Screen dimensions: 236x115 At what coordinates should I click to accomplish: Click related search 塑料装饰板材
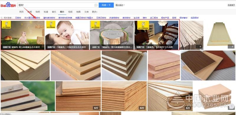(49, 18)
